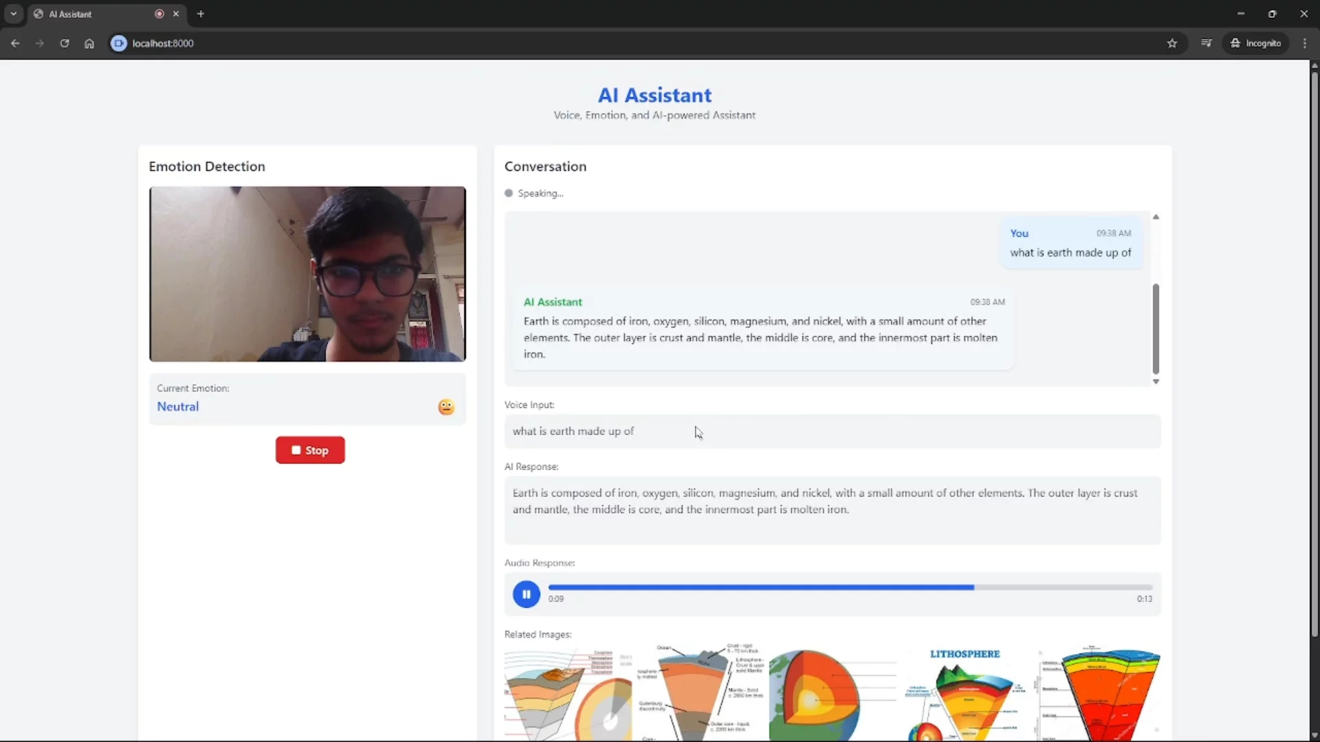Open a new browser tab
Image resolution: width=1320 pixels, height=742 pixels.
(x=200, y=14)
